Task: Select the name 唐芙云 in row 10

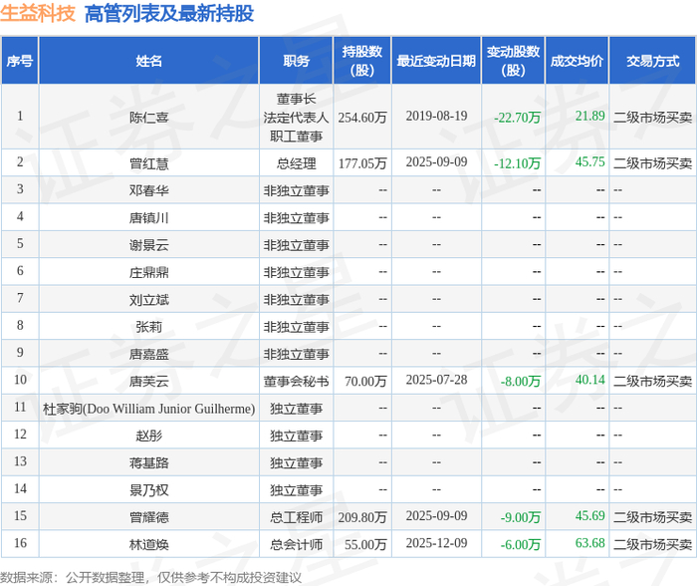Action: coord(149,382)
